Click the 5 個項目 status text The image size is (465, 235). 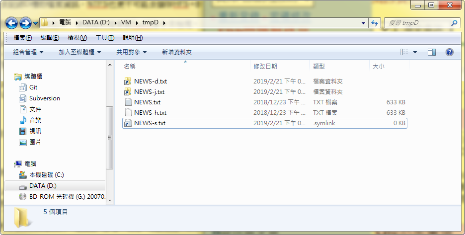pos(56,212)
